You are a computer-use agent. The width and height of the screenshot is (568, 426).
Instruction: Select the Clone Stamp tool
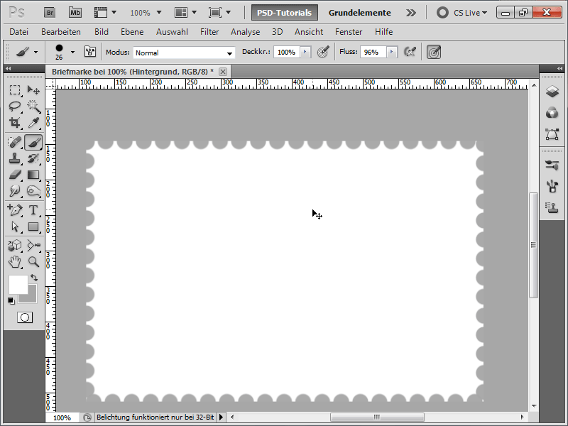[x=15, y=158]
